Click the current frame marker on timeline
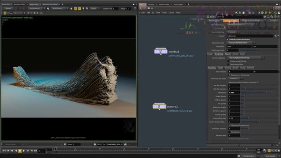This screenshot has width=281, height=158. point(56,149)
